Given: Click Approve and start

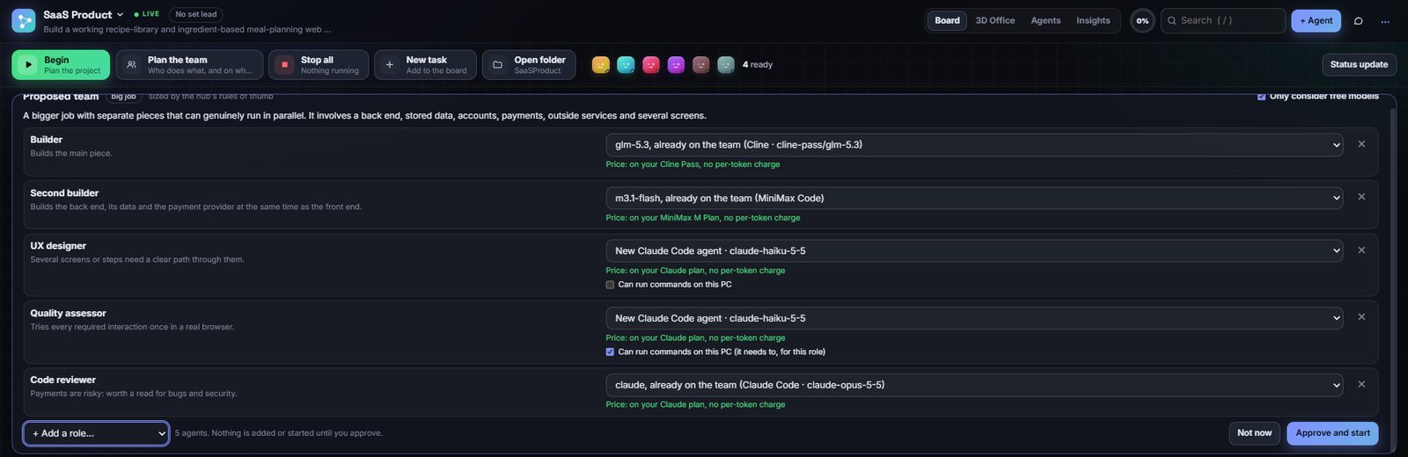Looking at the screenshot, I should click(x=1332, y=433).
